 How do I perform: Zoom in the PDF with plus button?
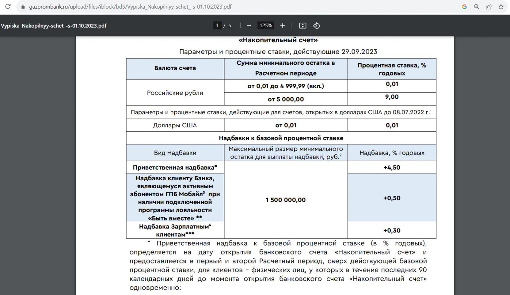click(283, 26)
